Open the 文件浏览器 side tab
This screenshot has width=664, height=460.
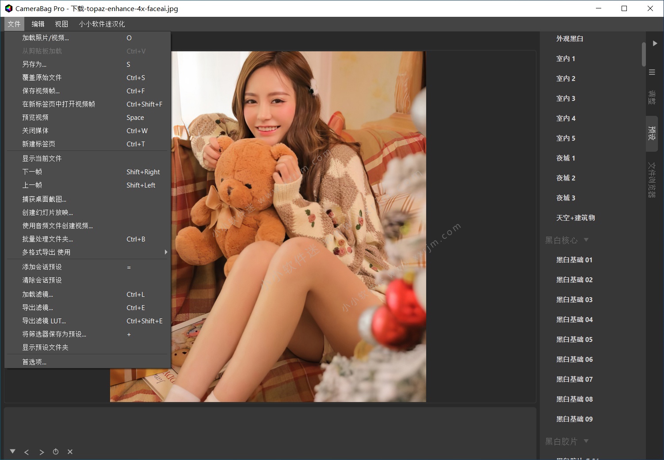[652, 179]
